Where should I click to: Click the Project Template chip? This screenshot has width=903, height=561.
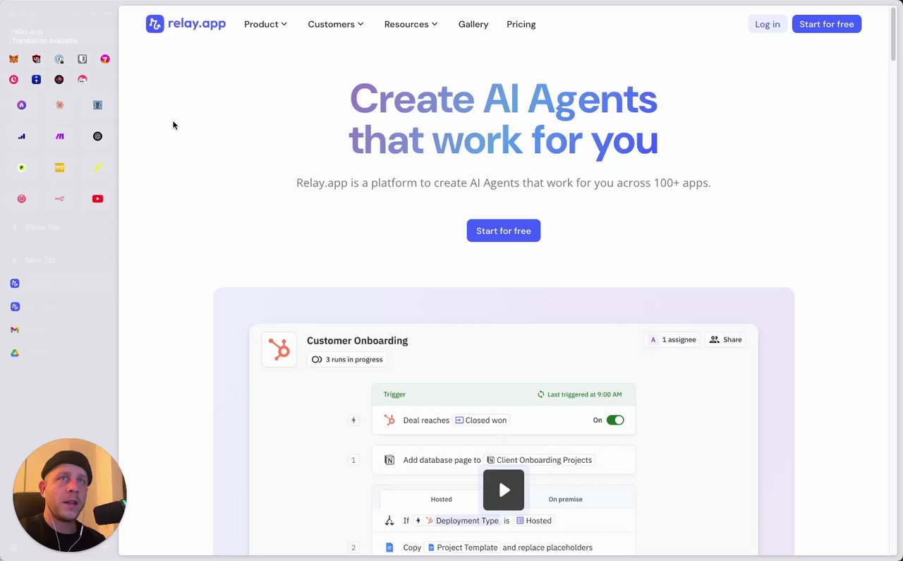pos(462,548)
